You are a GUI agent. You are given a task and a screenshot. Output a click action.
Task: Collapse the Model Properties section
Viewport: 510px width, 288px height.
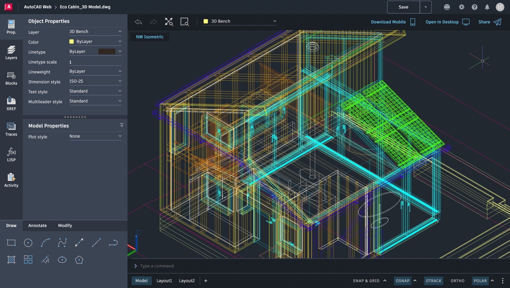click(122, 125)
